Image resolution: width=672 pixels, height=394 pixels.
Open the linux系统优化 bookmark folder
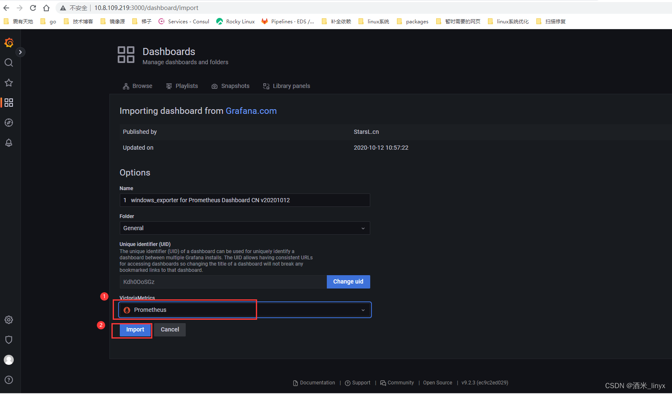(508, 22)
